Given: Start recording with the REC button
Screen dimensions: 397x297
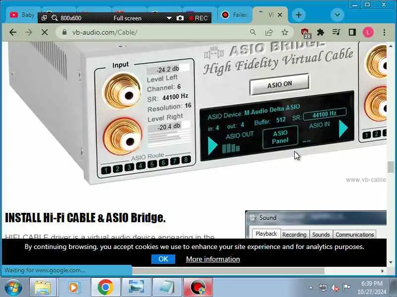Looking at the screenshot, I should 198,18.
